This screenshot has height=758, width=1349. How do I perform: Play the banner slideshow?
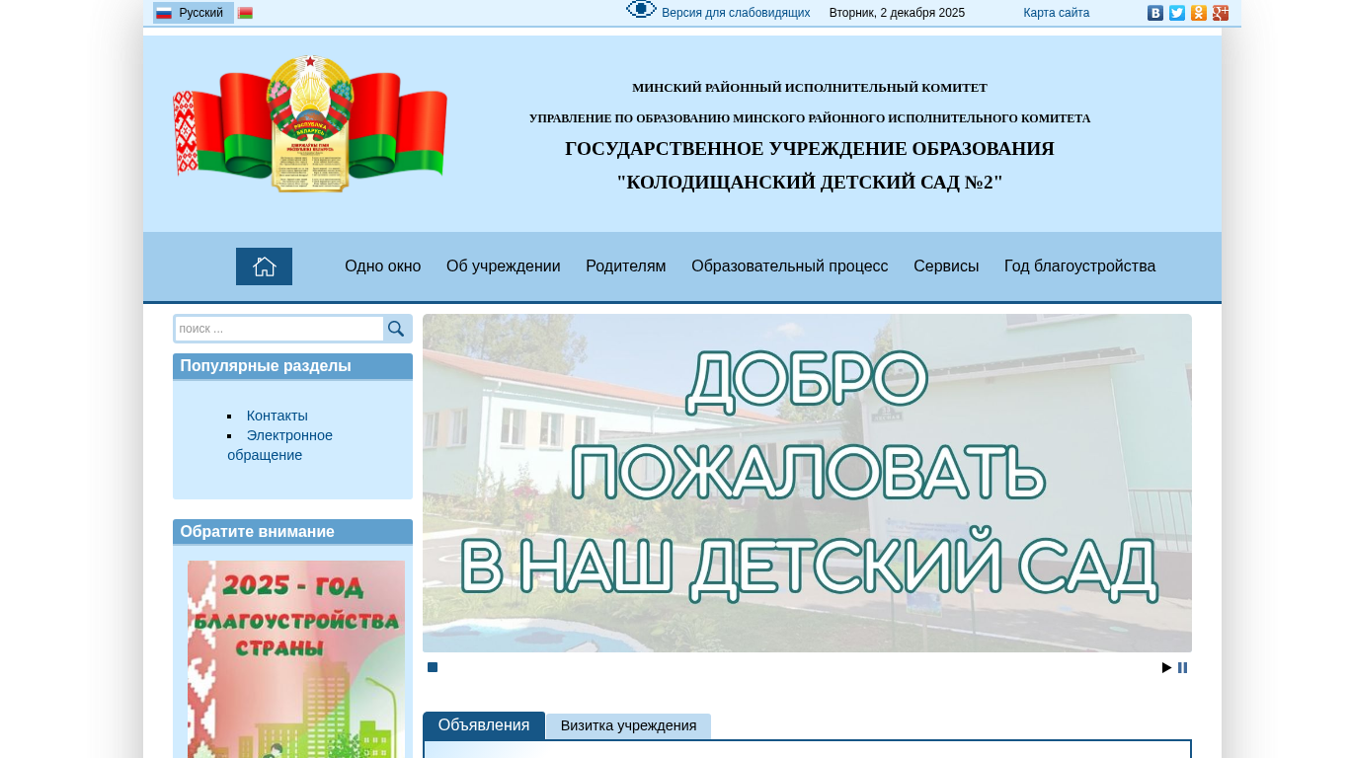coord(1166,668)
